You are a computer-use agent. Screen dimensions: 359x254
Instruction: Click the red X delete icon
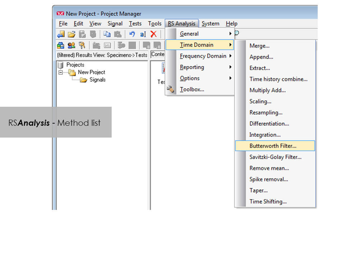pos(153,34)
